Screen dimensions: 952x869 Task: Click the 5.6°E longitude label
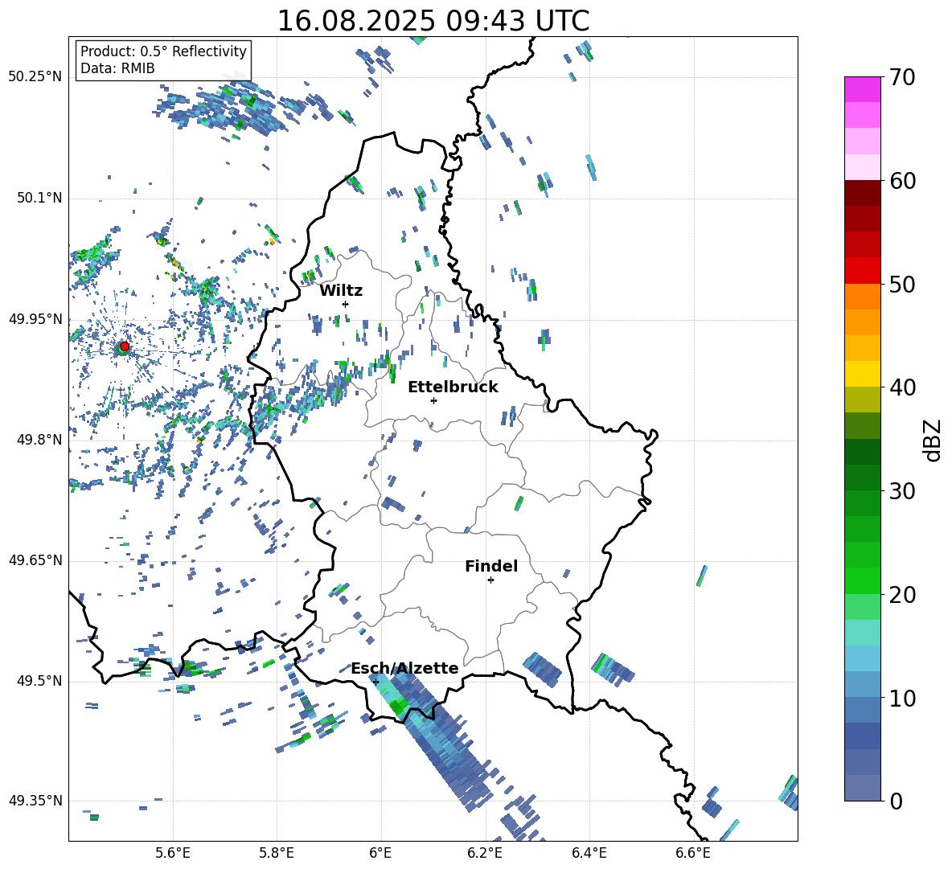coord(173,853)
